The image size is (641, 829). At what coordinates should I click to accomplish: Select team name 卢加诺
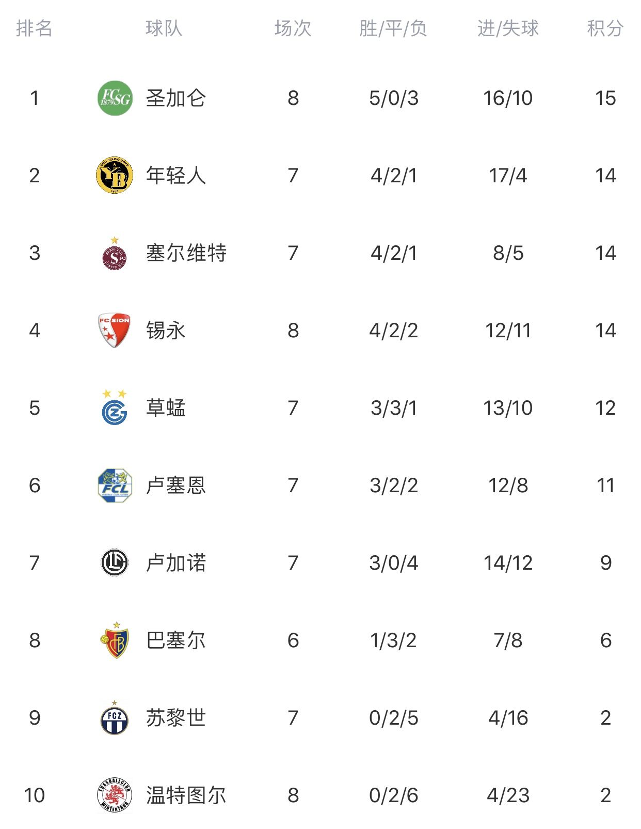tap(176, 563)
